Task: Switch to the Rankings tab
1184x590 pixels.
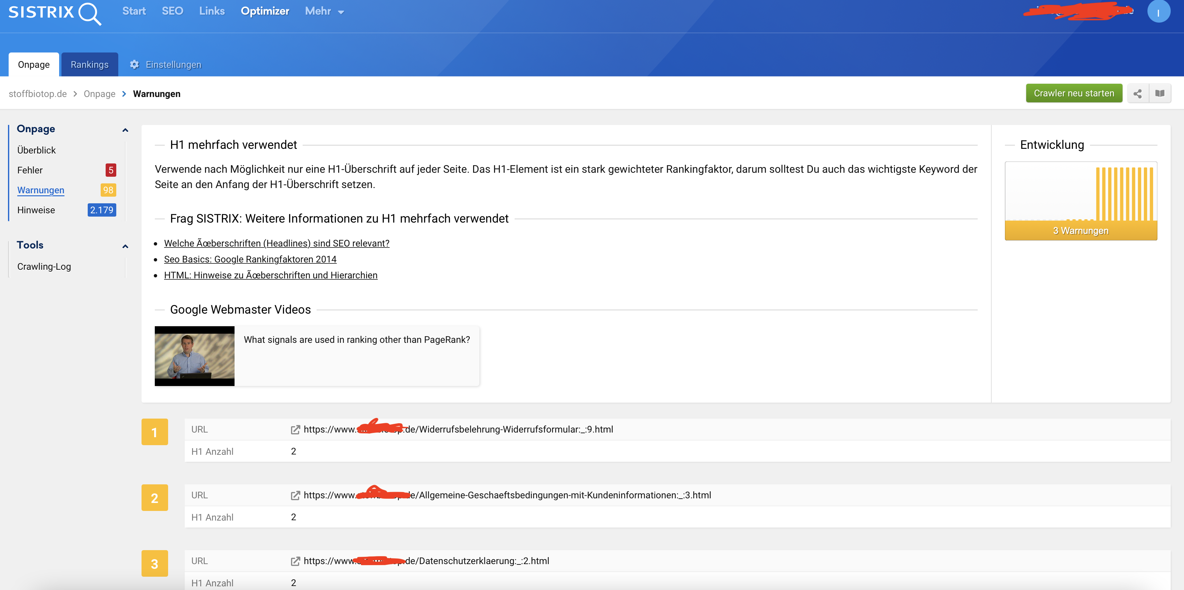Action: pos(90,65)
